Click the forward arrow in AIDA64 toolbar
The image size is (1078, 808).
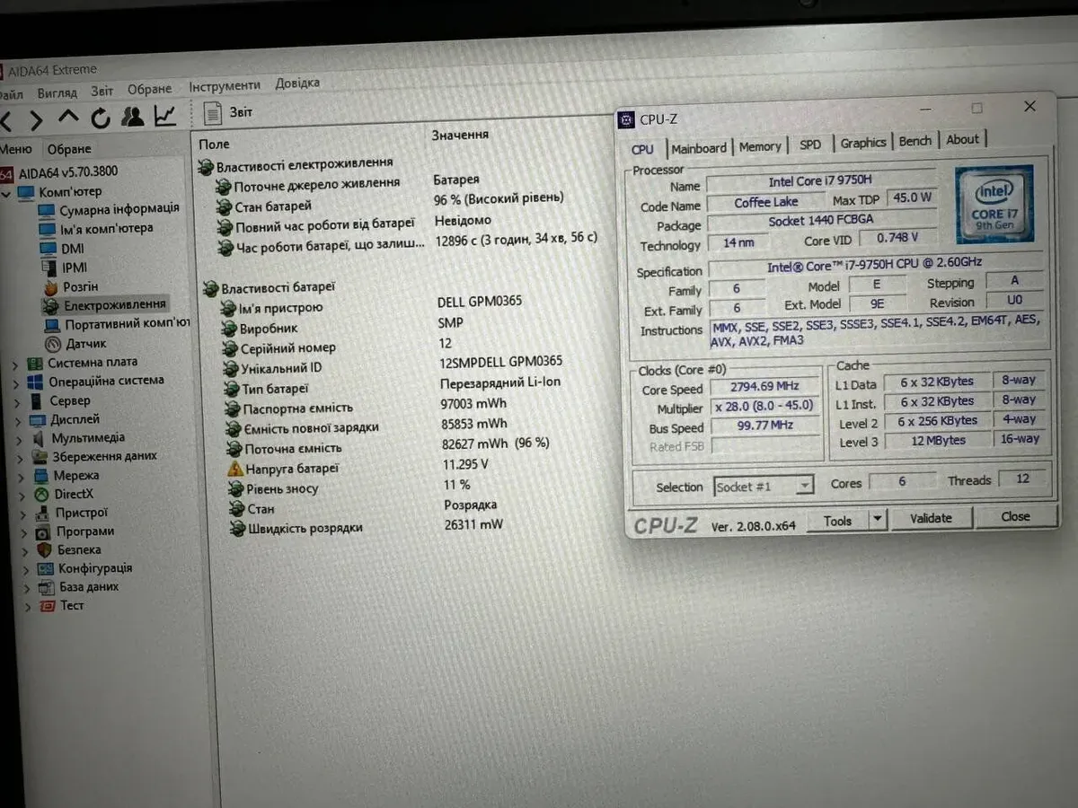coord(36,119)
